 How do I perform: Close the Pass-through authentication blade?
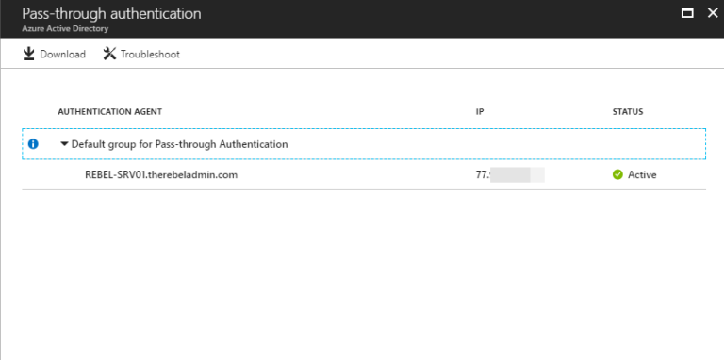[x=713, y=13]
